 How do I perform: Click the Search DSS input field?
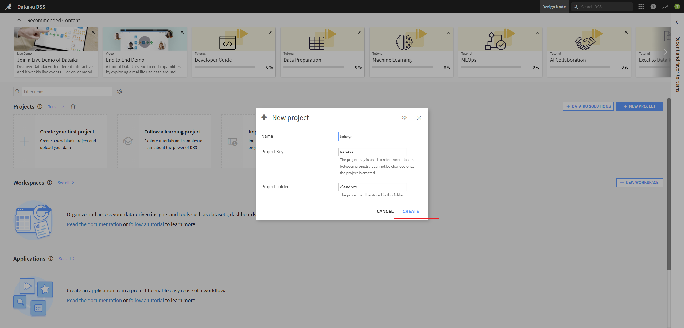605,7
